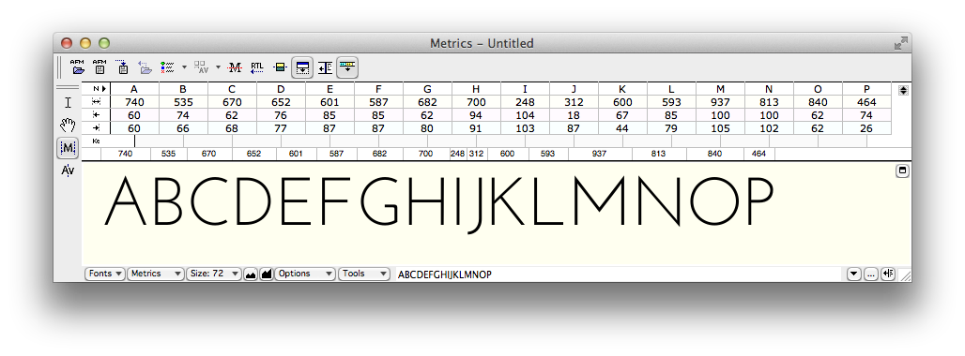
Task: Click the large G glyph in preview
Action: (379, 200)
